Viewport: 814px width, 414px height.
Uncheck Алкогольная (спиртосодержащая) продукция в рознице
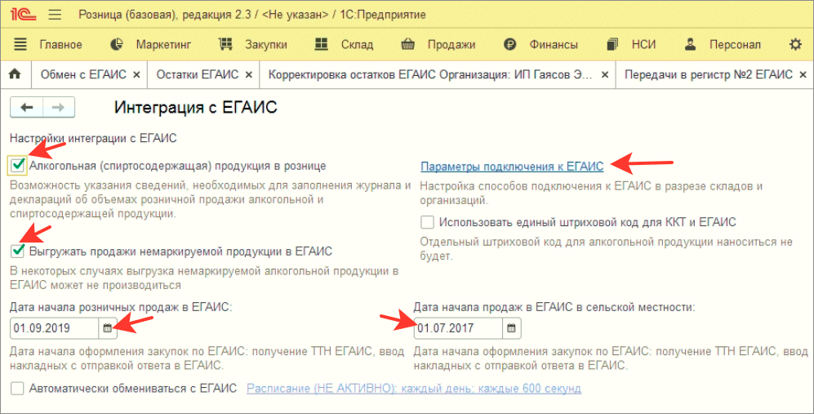pyautogui.click(x=18, y=166)
